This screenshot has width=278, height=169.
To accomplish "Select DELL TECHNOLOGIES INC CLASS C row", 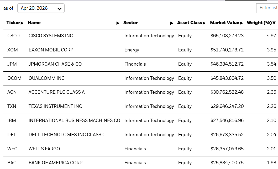I will (67, 135).
